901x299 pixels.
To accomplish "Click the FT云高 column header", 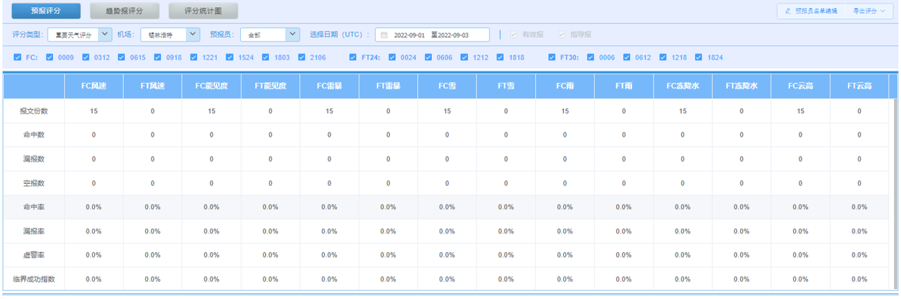I will [859, 86].
